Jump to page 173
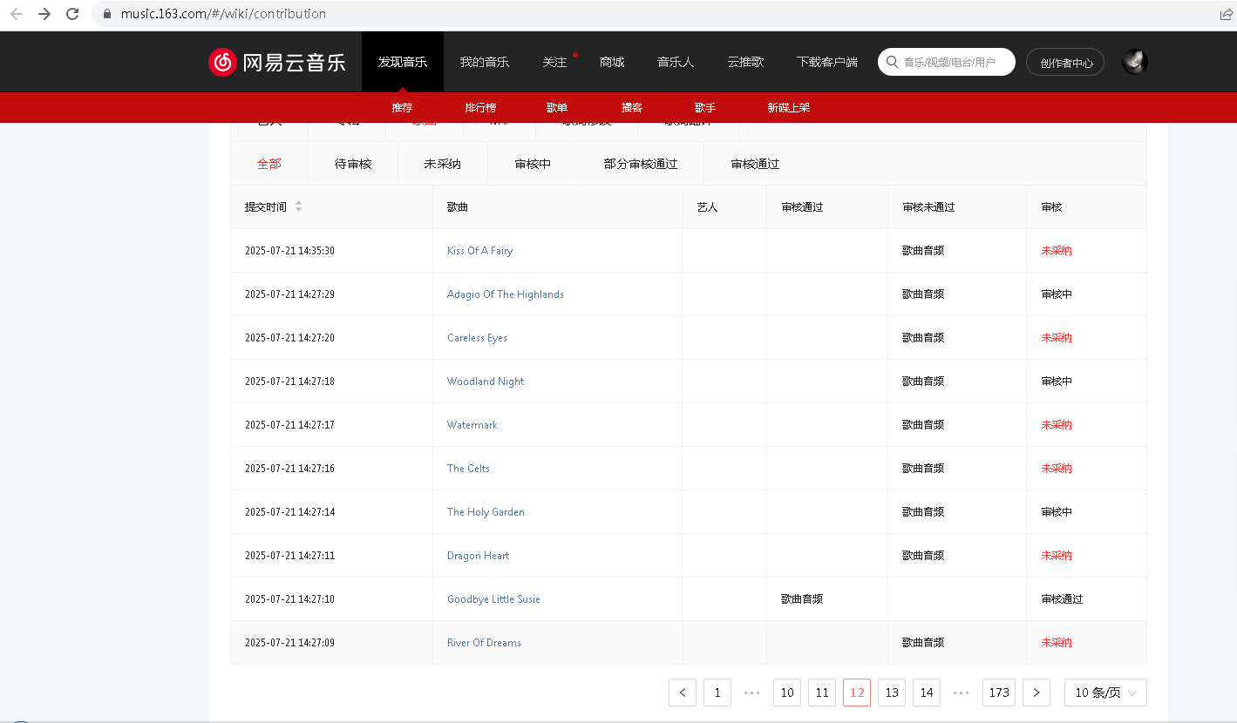1237x723 pixels. pyautogui.click(x=999, y=693)
